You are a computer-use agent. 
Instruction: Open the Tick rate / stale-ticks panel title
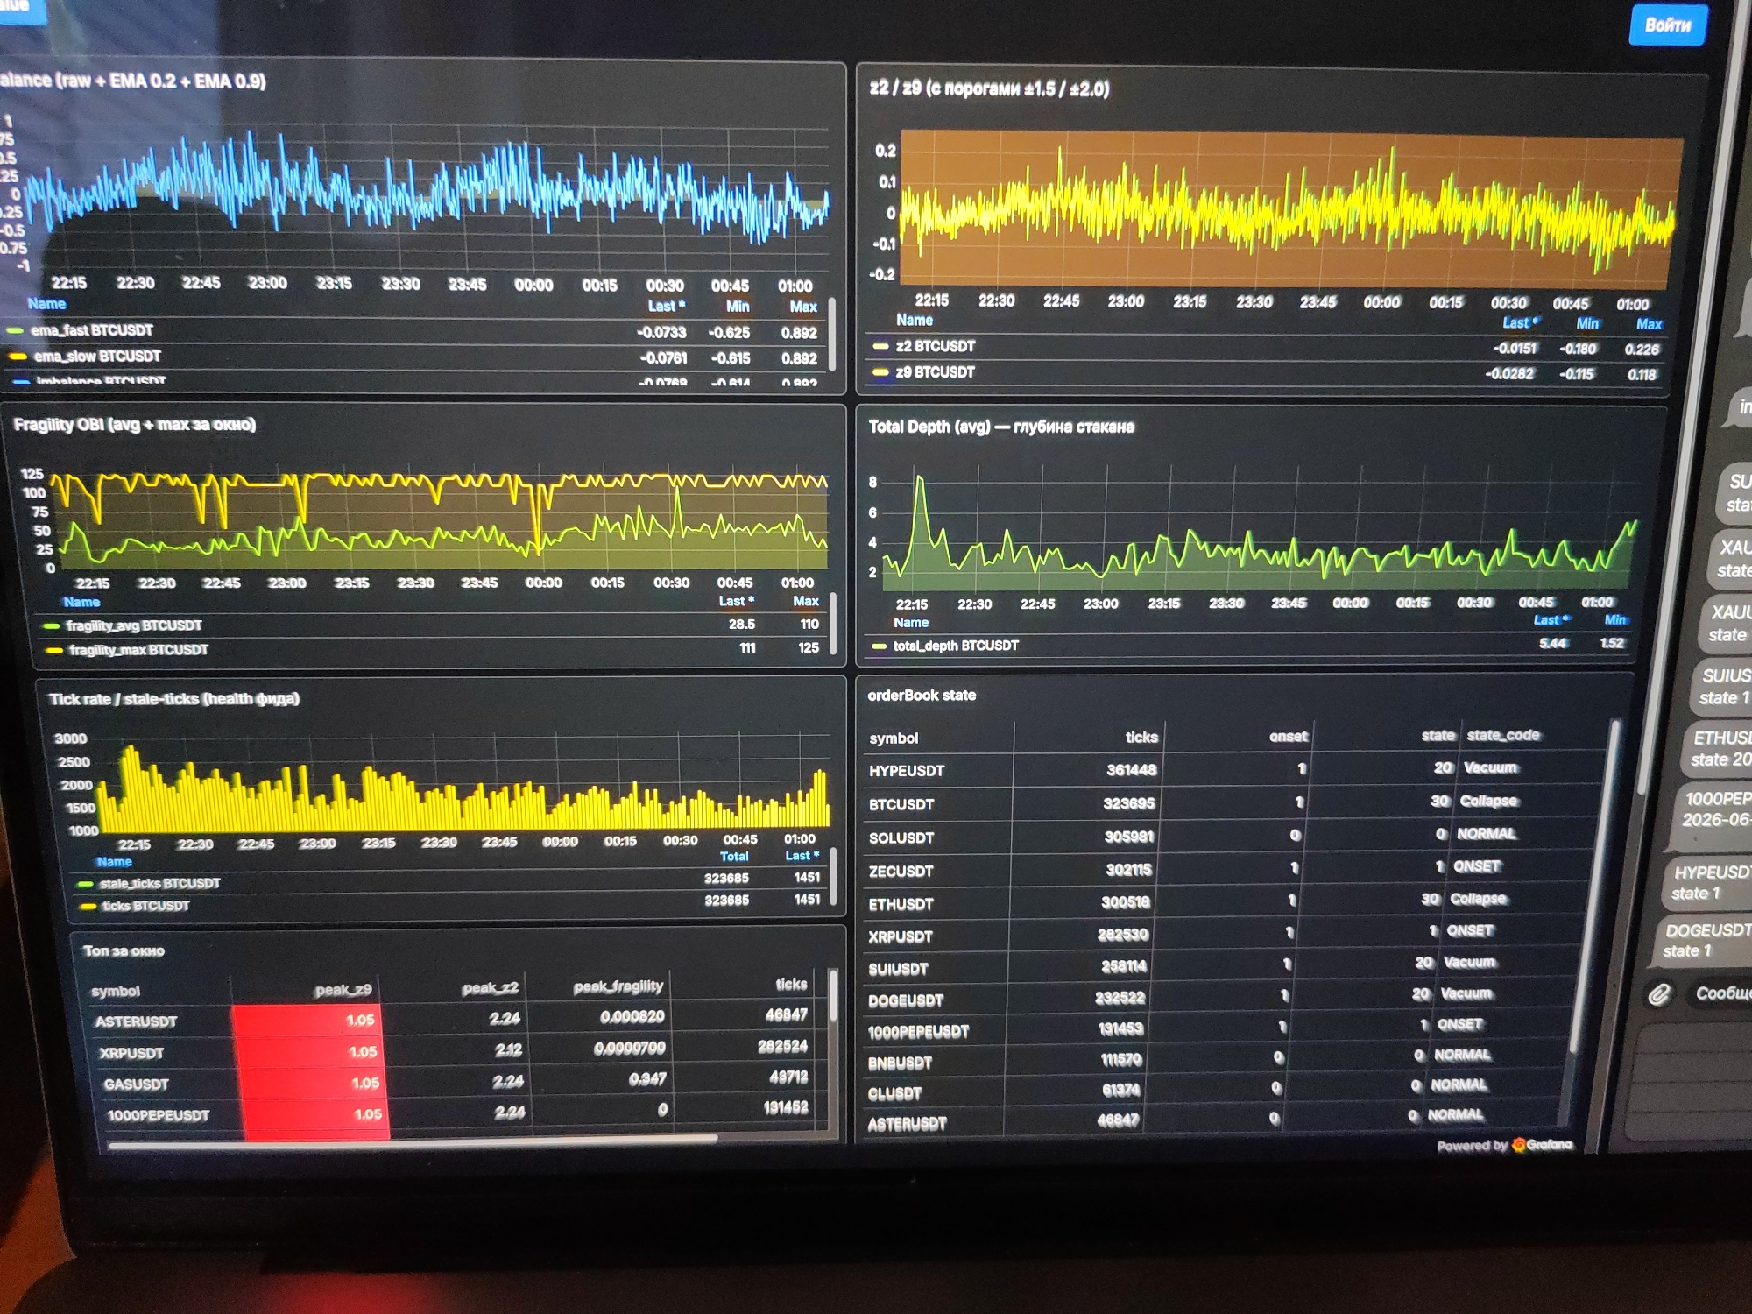point(174,699)
